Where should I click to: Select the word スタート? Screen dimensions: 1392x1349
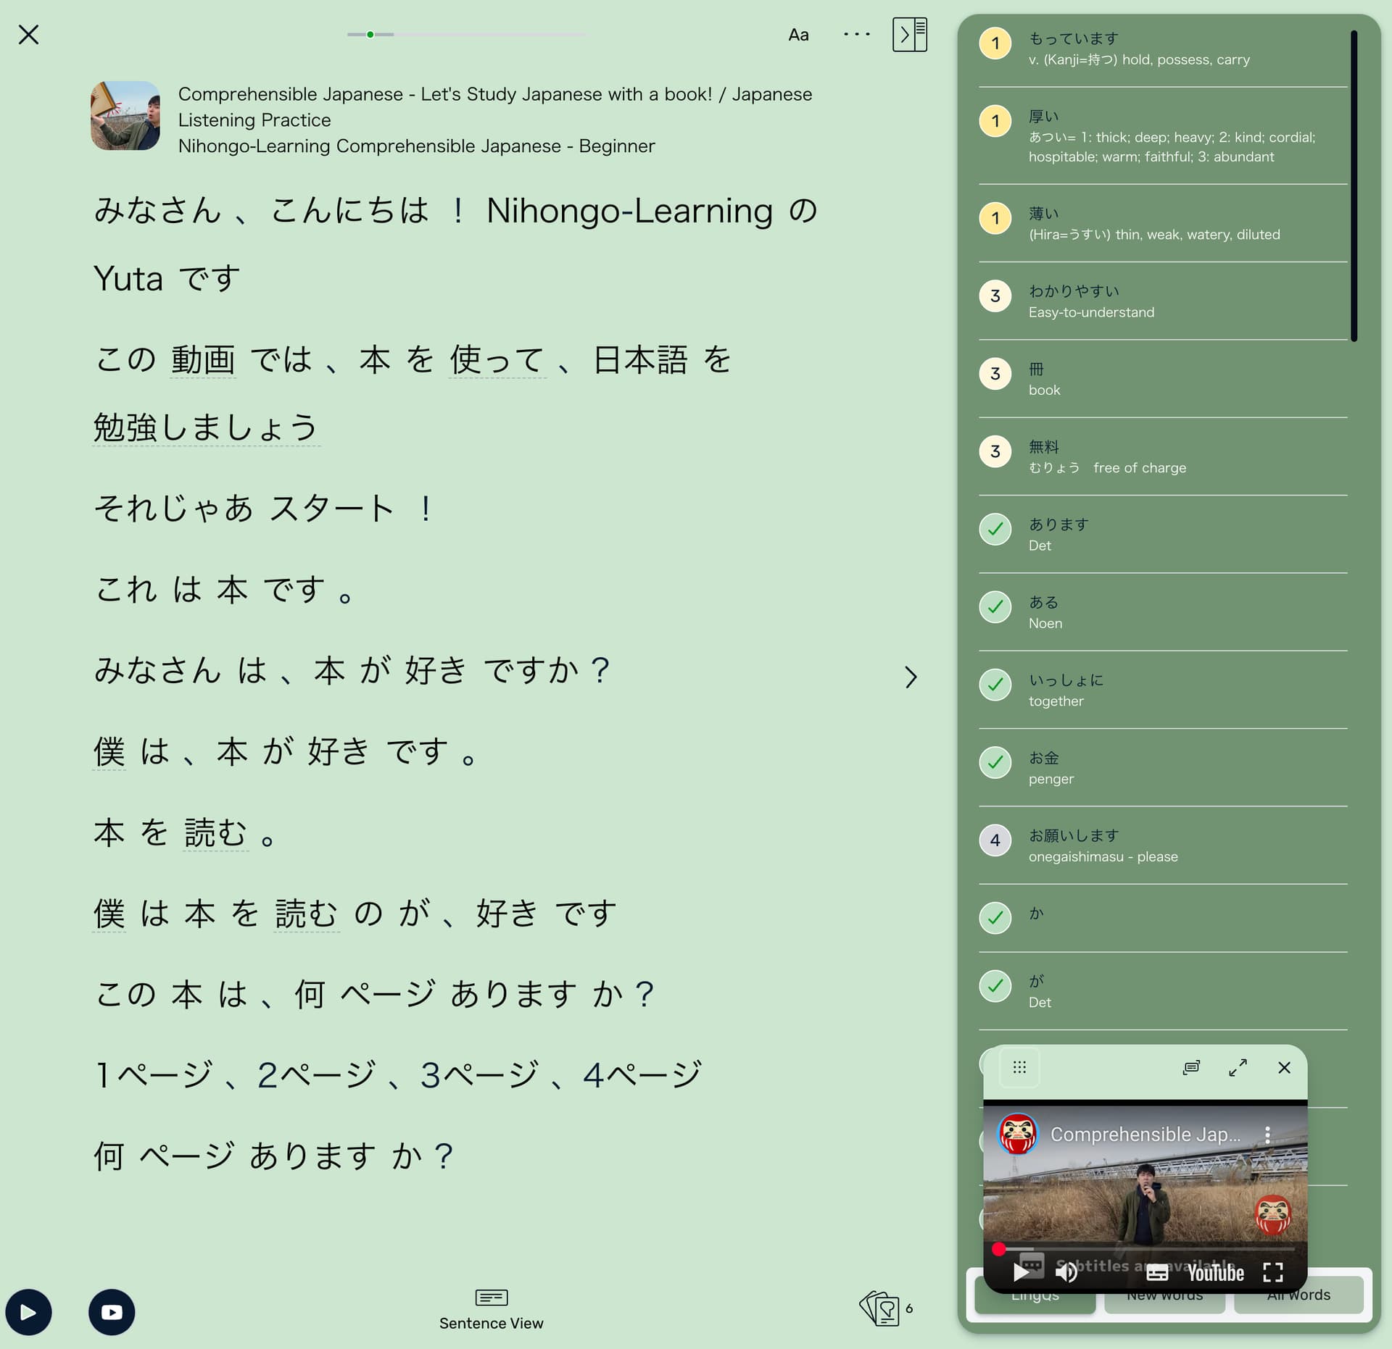pos(331,508)
